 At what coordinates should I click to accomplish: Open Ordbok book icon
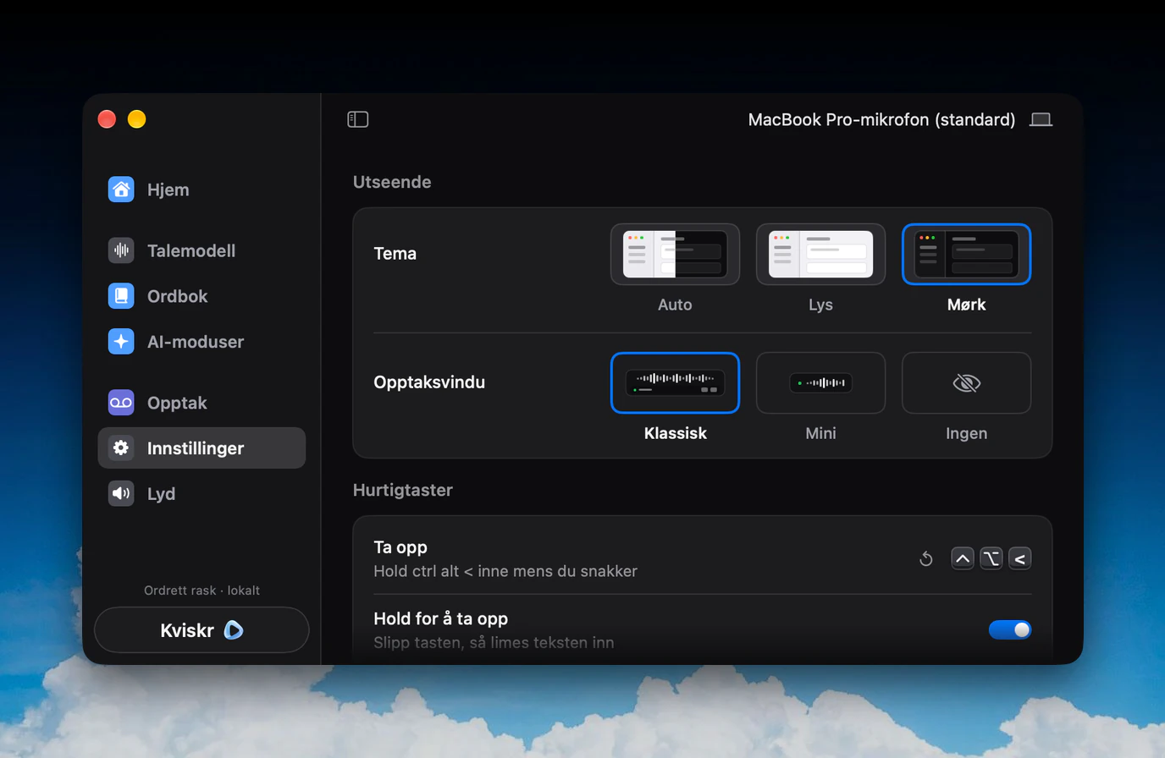click(x=121, y=296)
